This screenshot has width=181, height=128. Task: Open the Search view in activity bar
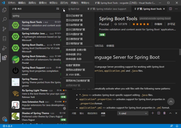pyautogui.click(x=4, y=19)
